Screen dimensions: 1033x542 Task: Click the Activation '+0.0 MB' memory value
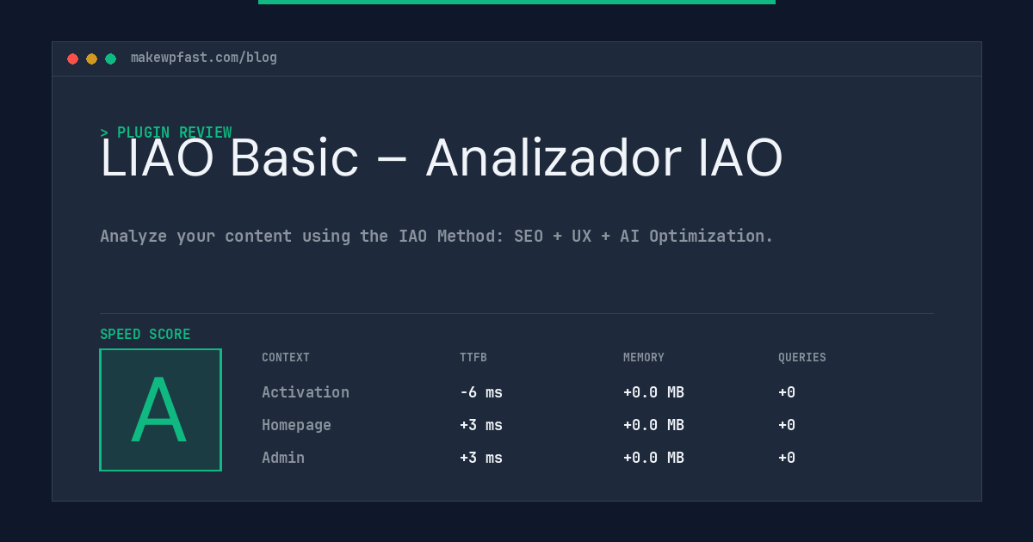[653, 392]
